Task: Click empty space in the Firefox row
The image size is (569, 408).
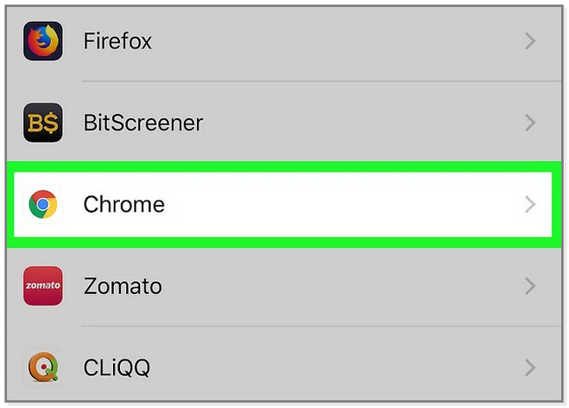Action: tap(338, 41)
